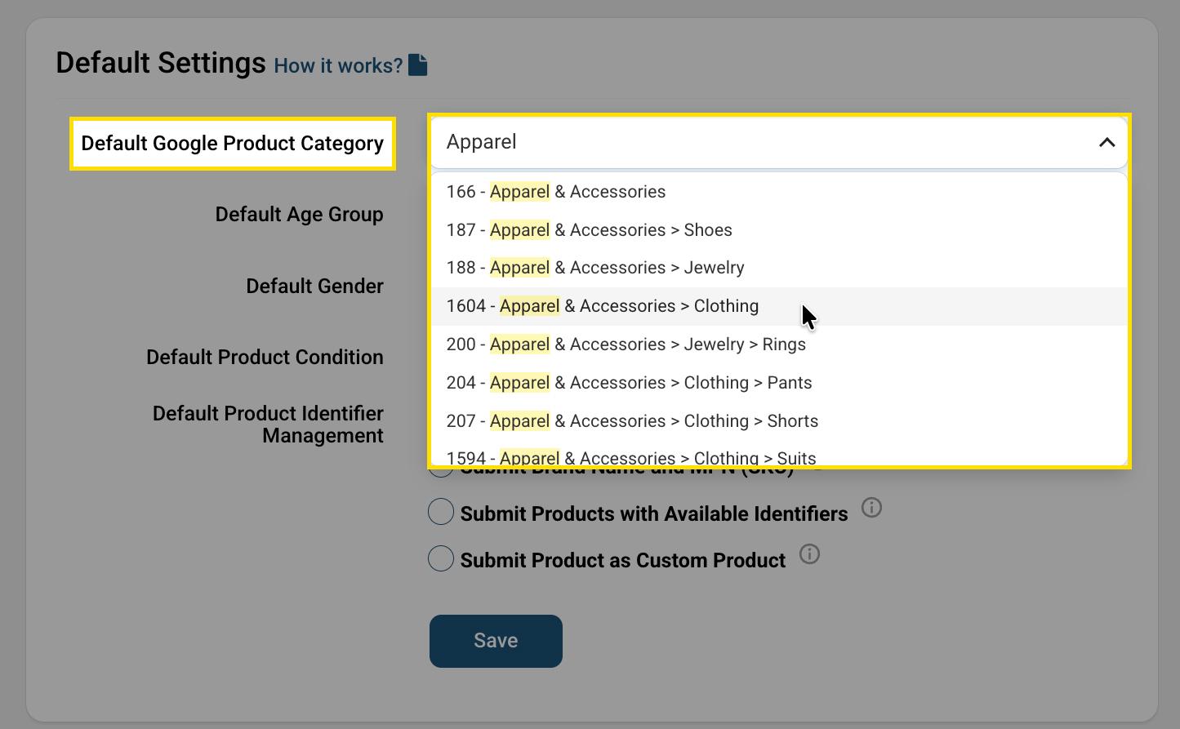Select 1604 - Apparel & Accessories > Clothing
This screenshot has width=1180, height=729.
tap(602, 306)
